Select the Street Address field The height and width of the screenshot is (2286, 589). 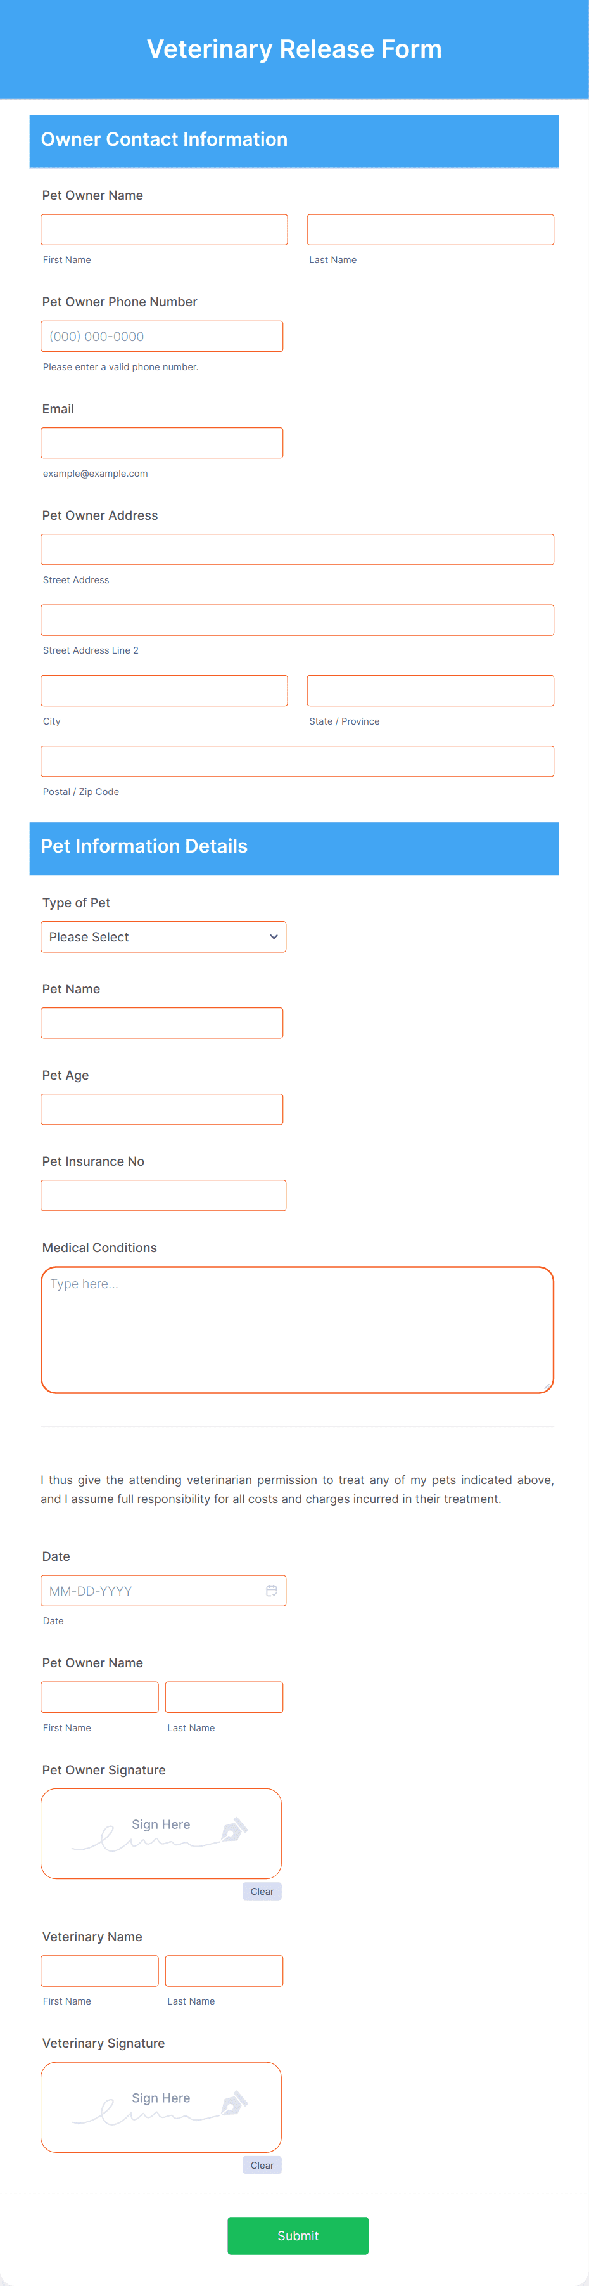pyautogui.click(x=297, y=548)
